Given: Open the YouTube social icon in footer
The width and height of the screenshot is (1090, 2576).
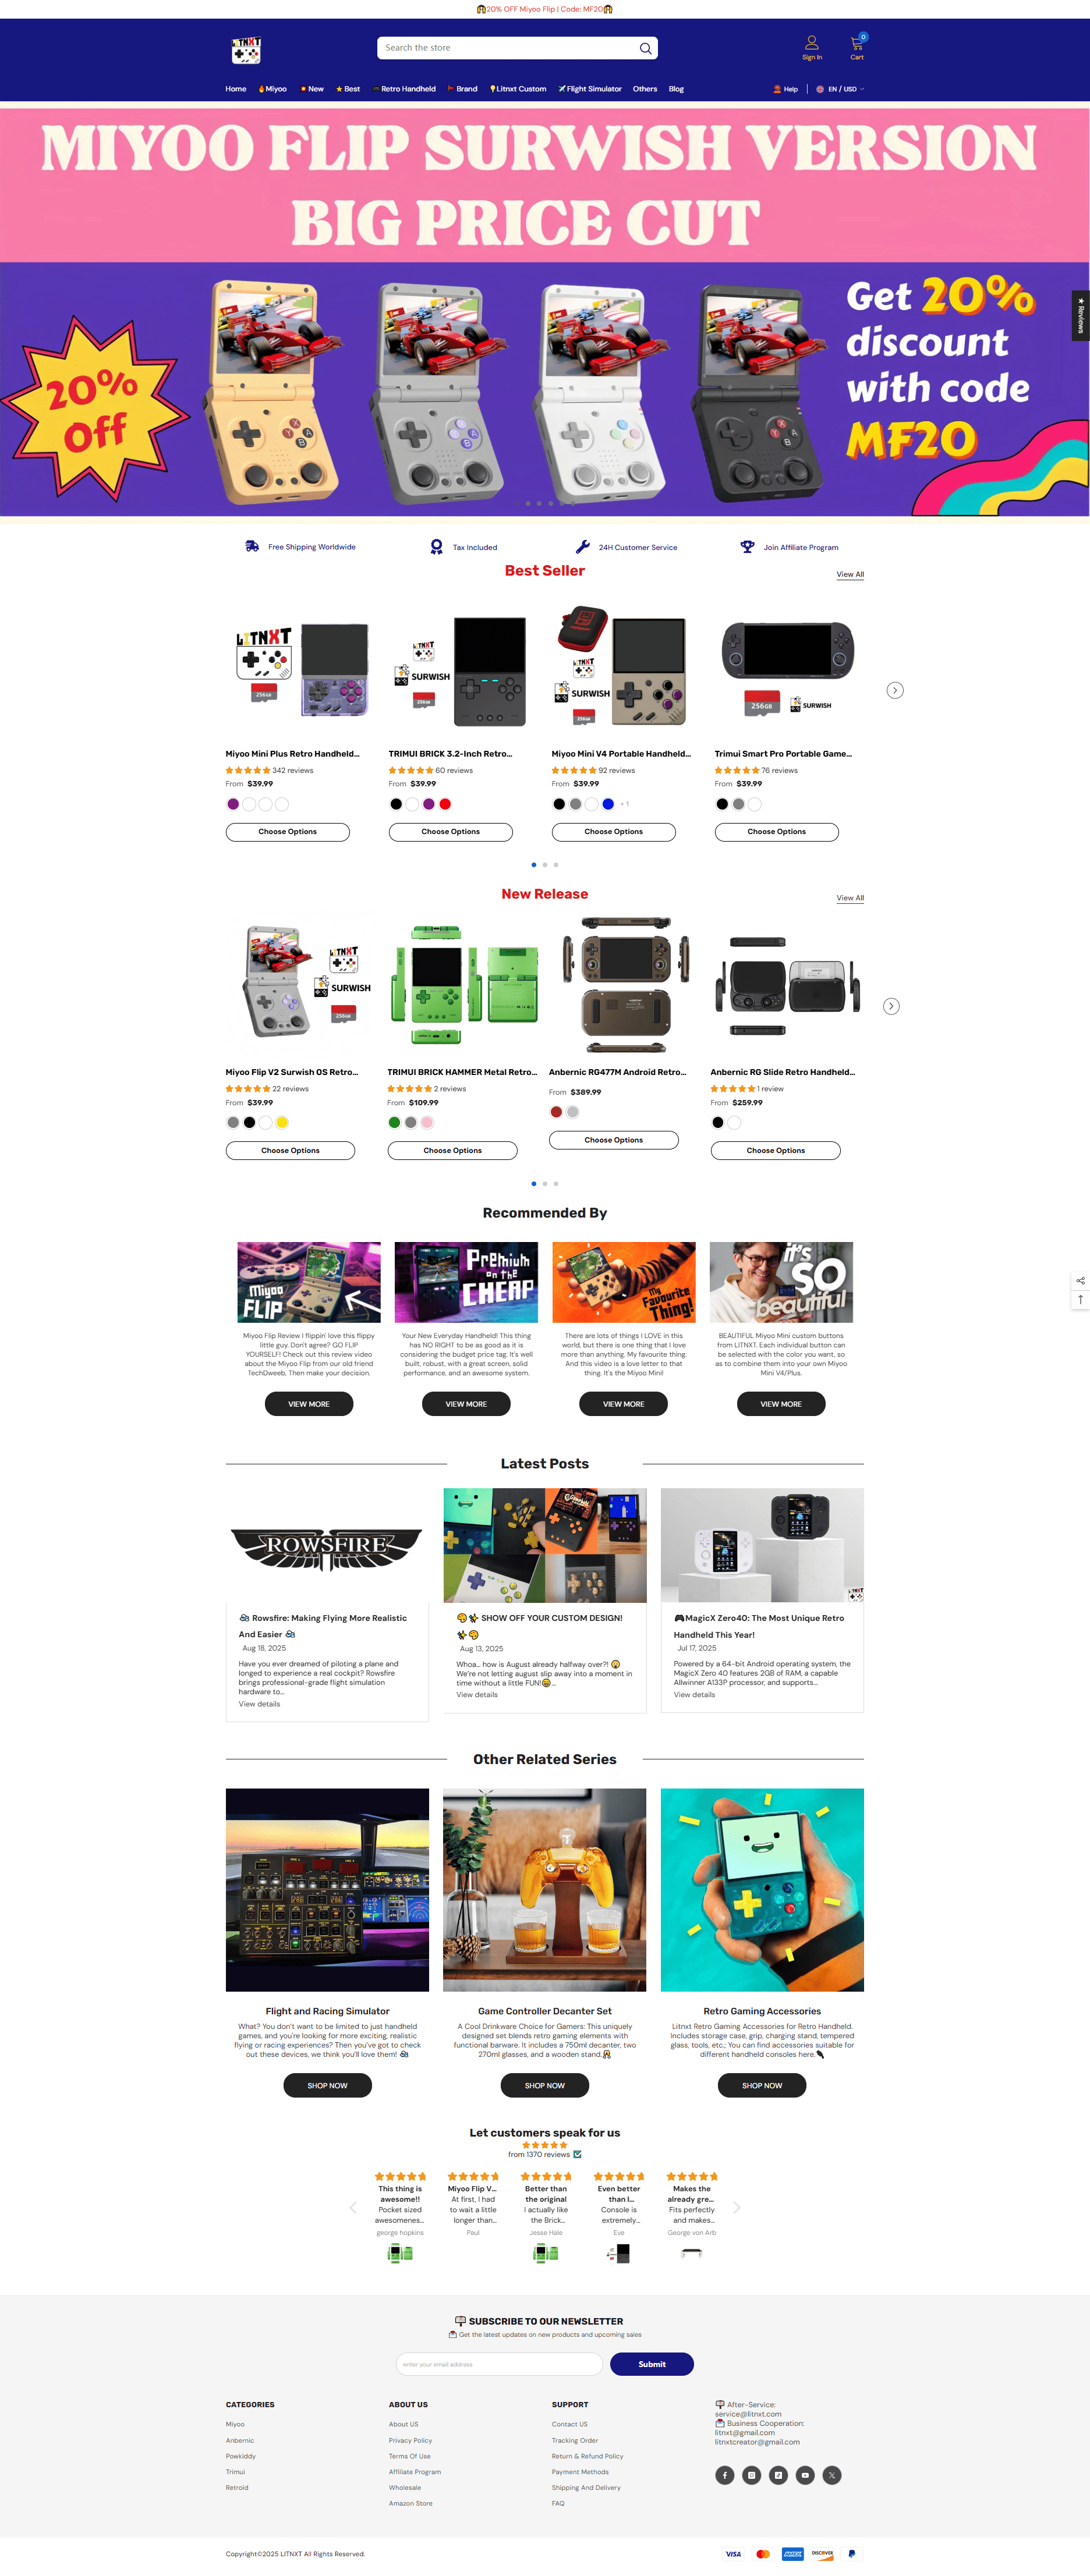Looking at the screenshot, I should [805, 2475].
